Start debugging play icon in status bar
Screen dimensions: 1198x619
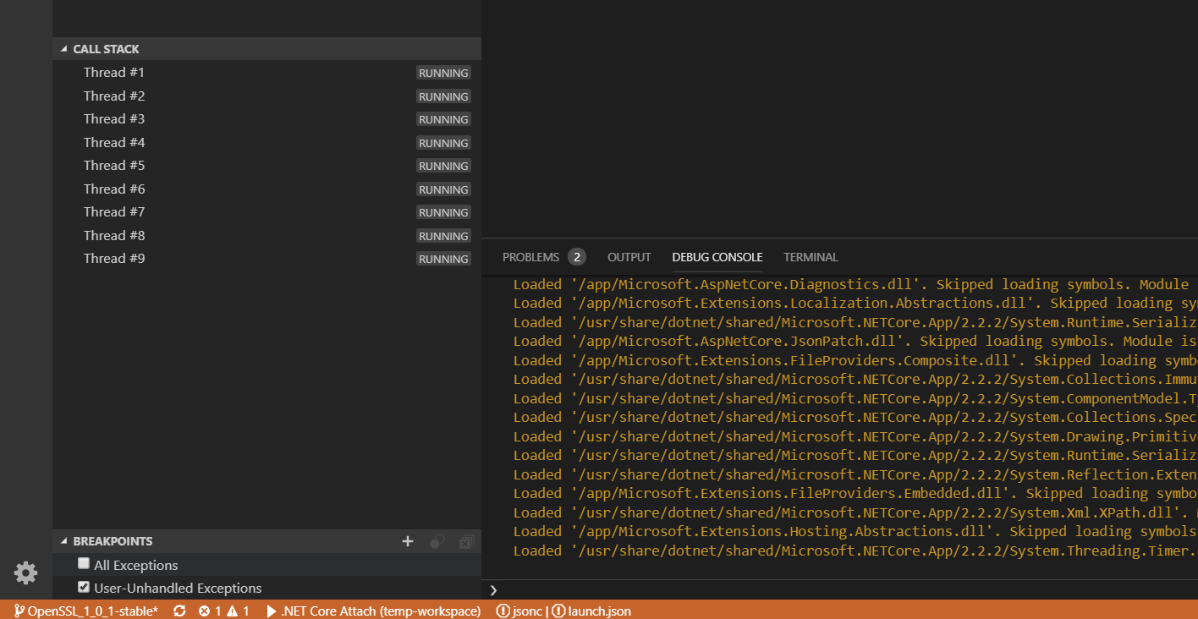(272, 611)
